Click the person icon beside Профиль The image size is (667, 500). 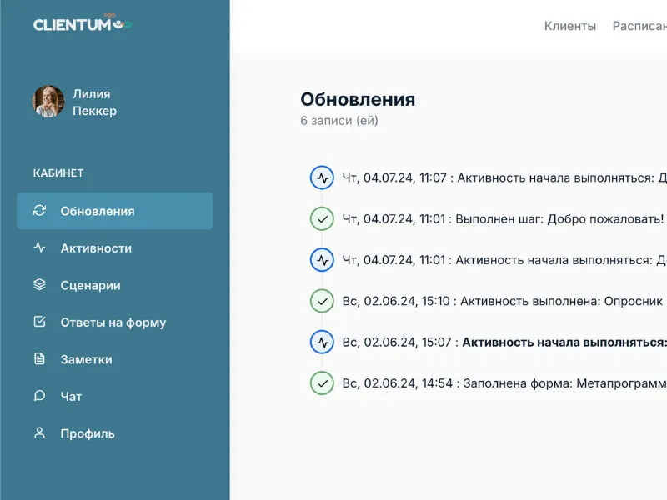pyautogui.click(x=39, y=433)
